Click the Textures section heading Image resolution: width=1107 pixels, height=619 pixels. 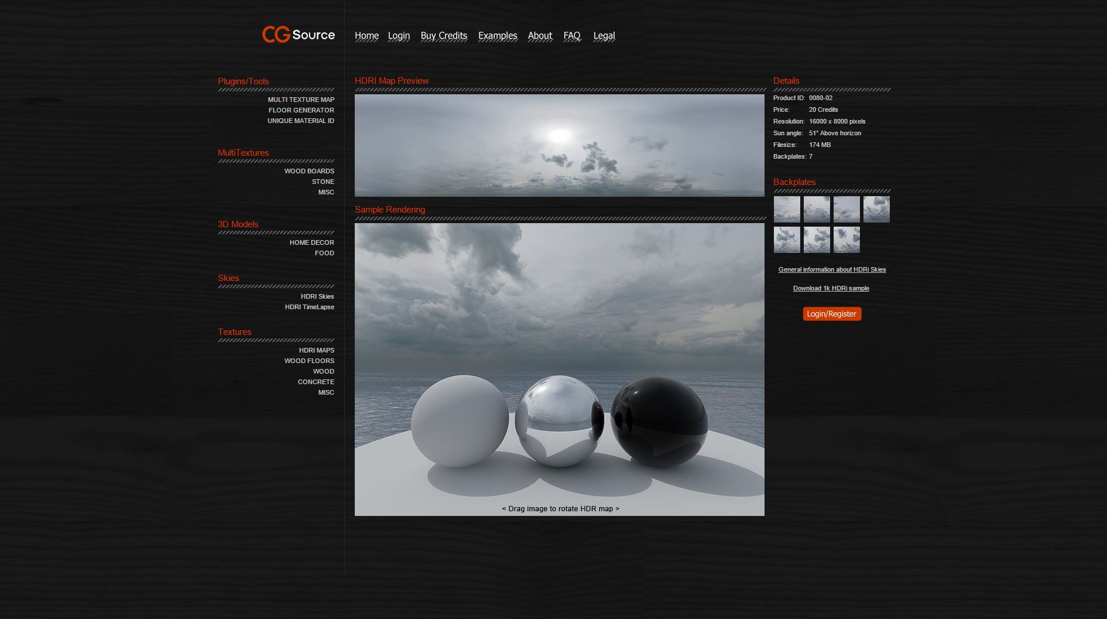(235, 332)
